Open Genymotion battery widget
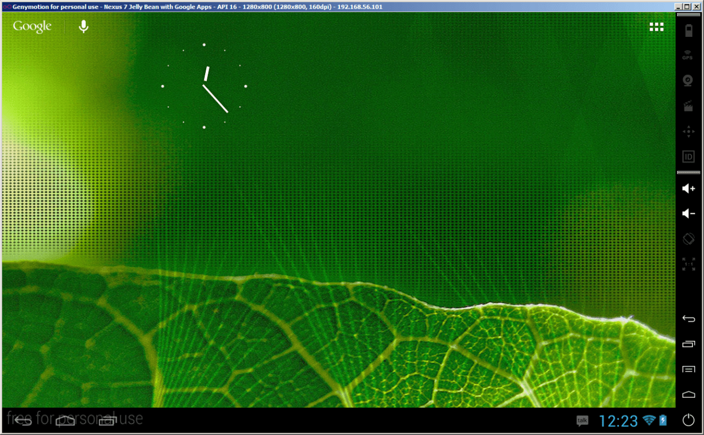The width and height of the screenshot is (704, 435). coord(688,31)
